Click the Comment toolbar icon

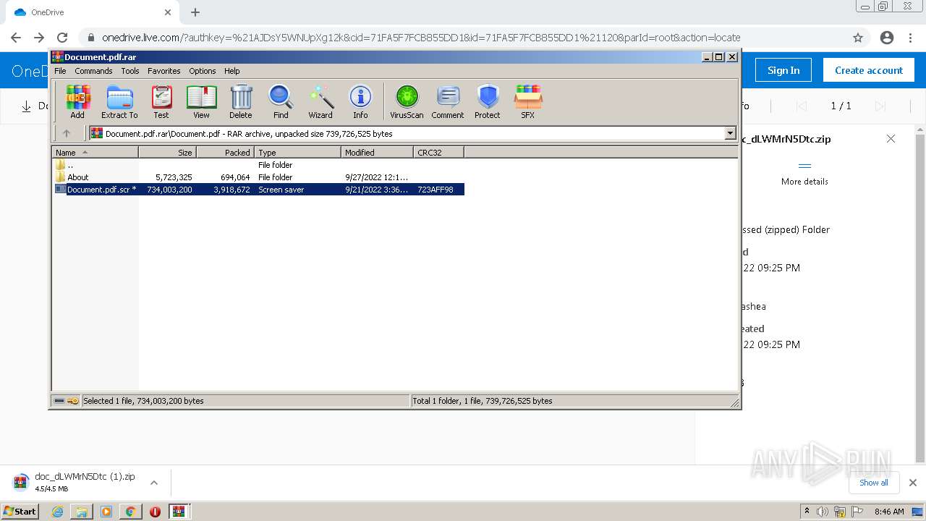[448, 101]
